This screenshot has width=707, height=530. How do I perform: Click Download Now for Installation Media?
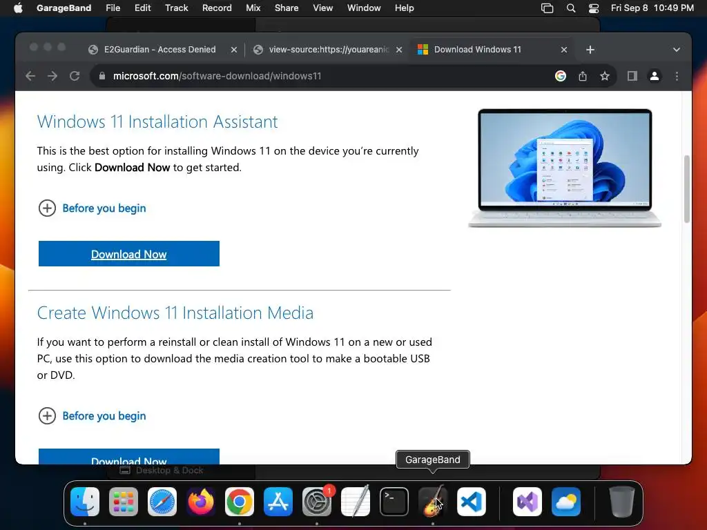129,457
